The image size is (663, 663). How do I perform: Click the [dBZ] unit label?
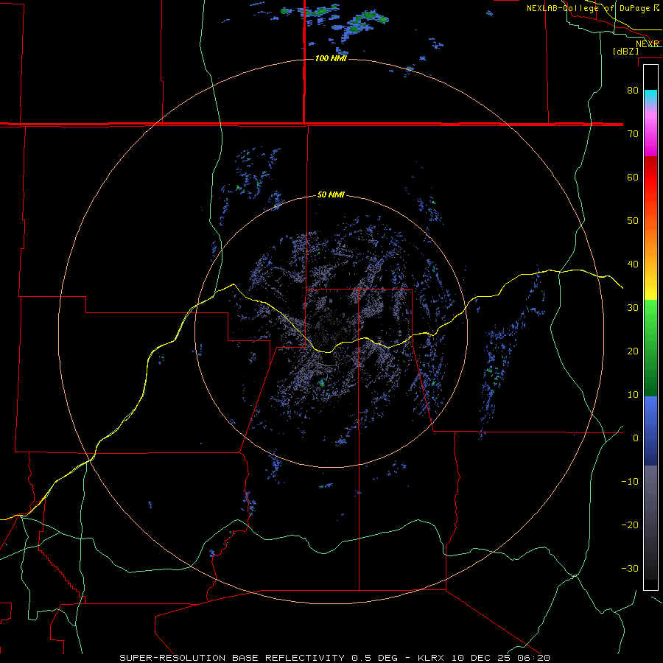[625, 51]
